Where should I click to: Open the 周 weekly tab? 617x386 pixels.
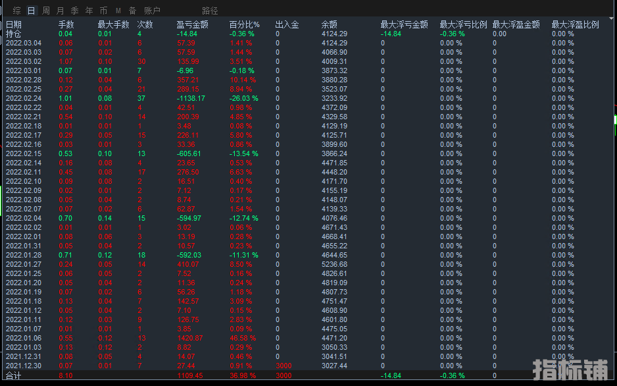[x=45, y=11]
